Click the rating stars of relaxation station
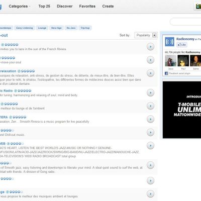The height and width of the screenshot is (201, 201). tap(28, 71)
